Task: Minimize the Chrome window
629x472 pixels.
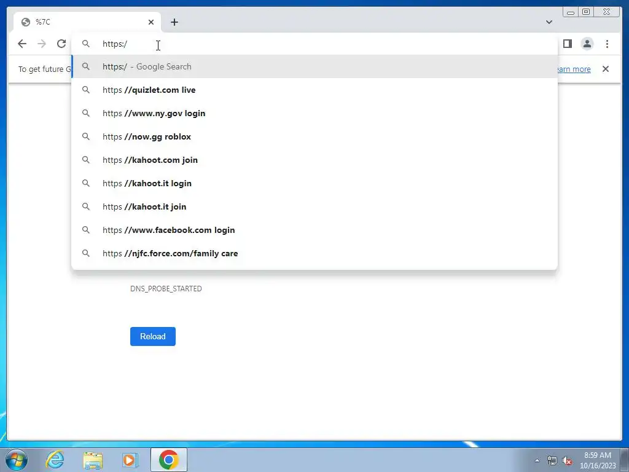Action: (571, 12)
